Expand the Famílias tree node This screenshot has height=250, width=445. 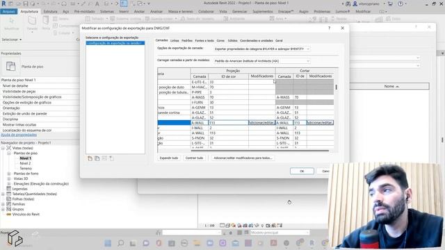(3, 204)
